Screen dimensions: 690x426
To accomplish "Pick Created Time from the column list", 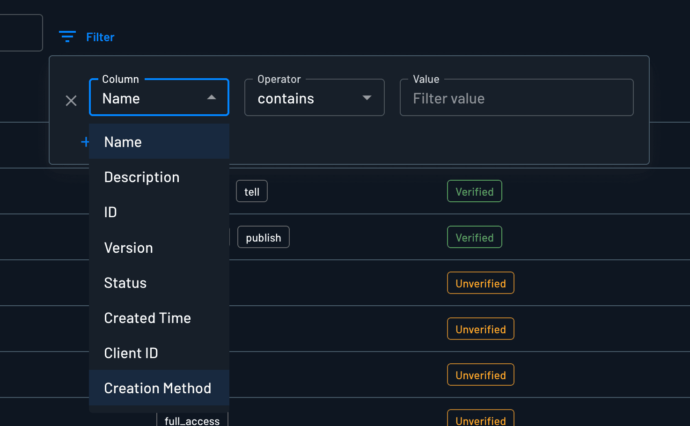I will pos(147,318).
